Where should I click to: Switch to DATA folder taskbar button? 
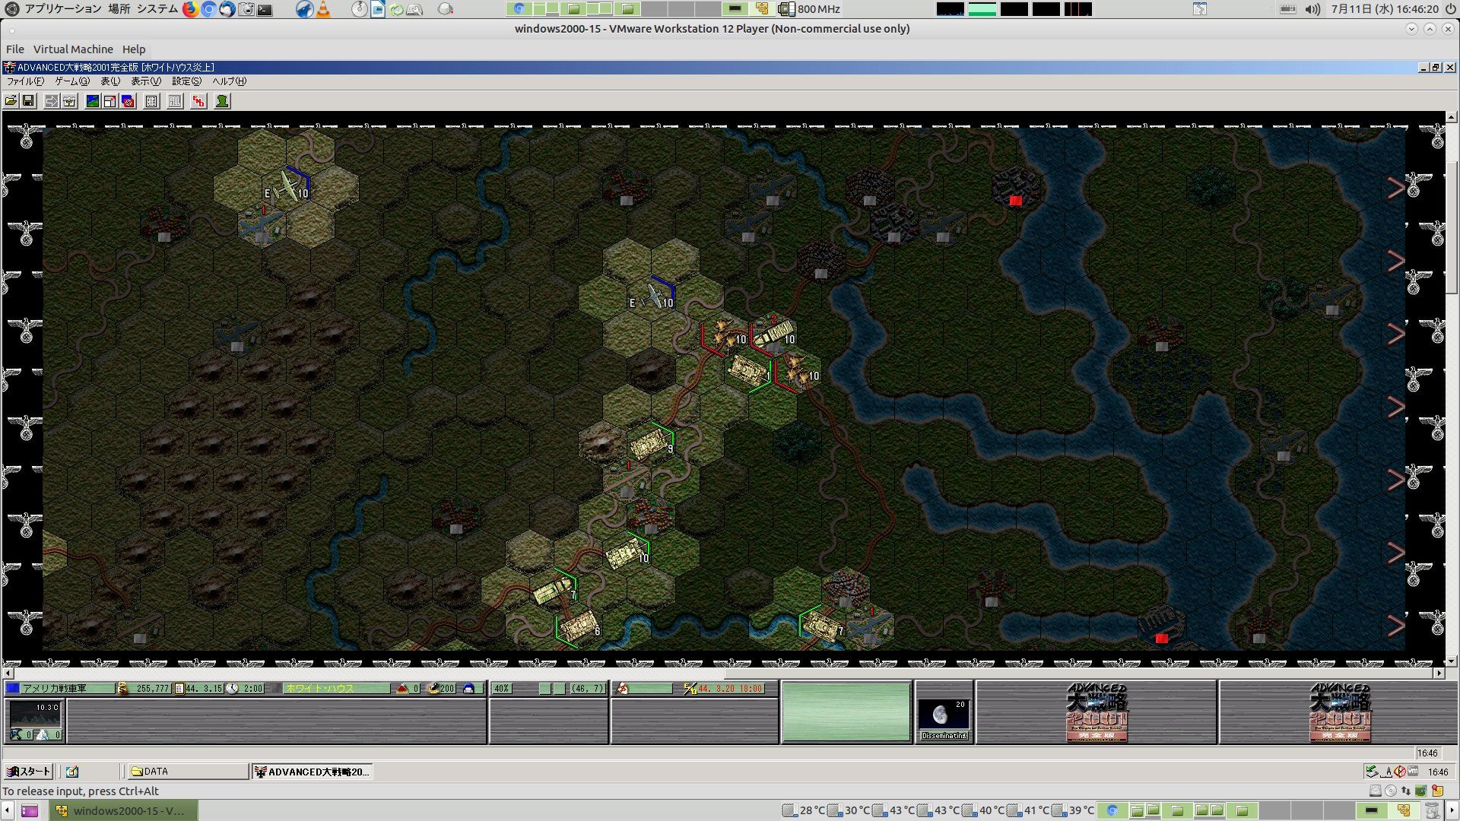tap(186, 772)
